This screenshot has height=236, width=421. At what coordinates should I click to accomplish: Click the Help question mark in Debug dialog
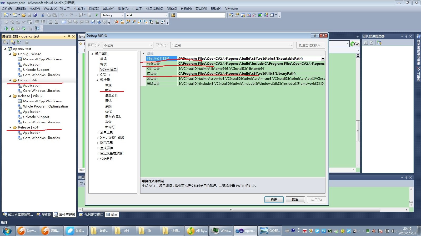tap(315, 35)
